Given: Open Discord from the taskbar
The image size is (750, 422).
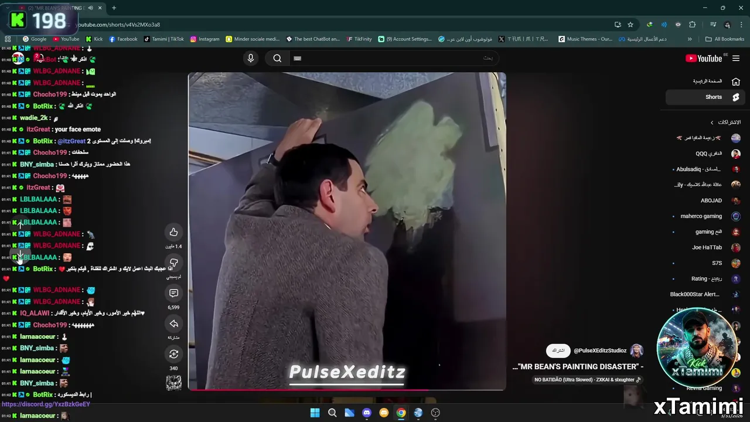Looking at the screenshot, I should tap(367, 413).
